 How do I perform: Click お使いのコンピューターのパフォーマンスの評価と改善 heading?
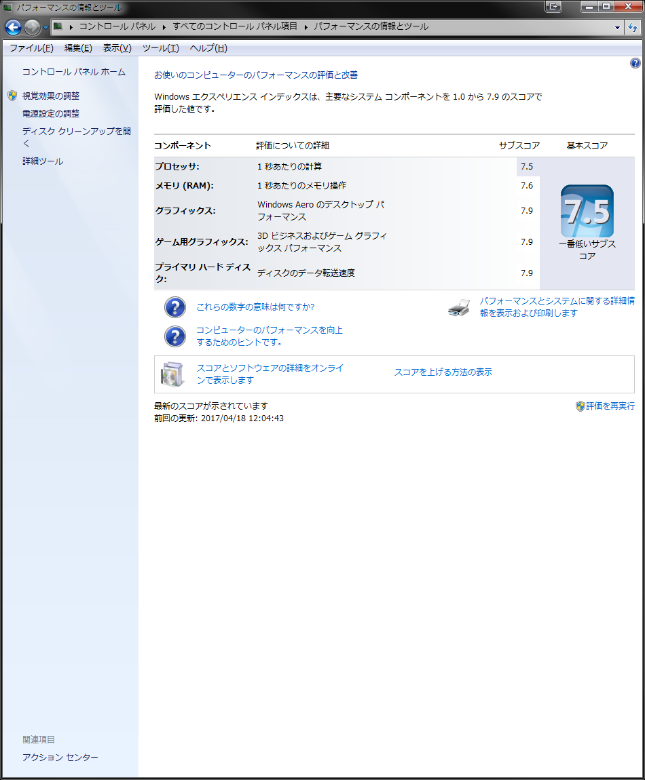256,75
